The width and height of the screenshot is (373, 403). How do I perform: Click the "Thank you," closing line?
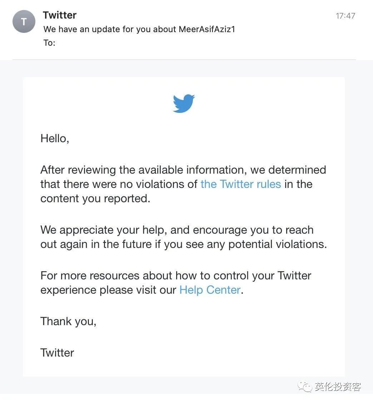pyautogui.click(x=68, y=322)
